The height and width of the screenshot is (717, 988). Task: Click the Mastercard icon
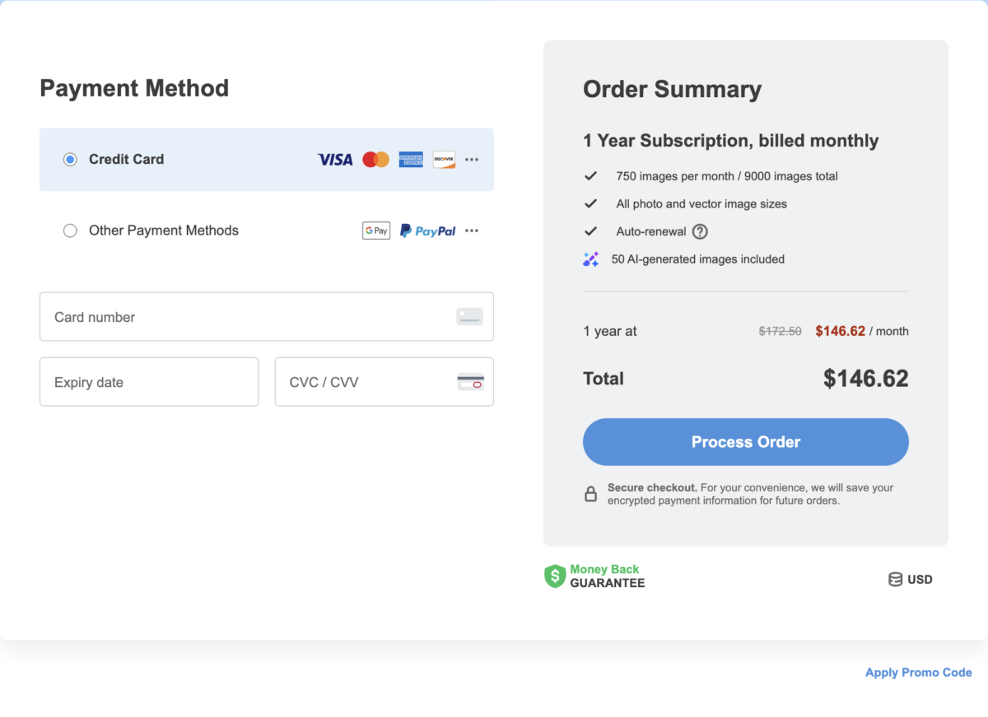(375, 159)
